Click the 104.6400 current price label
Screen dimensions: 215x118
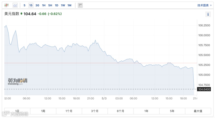[204, 89]
